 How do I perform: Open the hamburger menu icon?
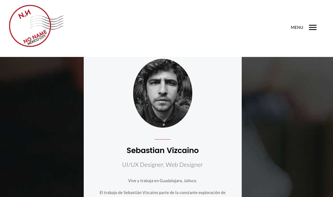pos(312,27)
